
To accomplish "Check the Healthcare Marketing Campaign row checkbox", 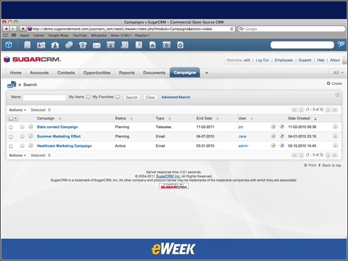I will (x=11, y=146).
